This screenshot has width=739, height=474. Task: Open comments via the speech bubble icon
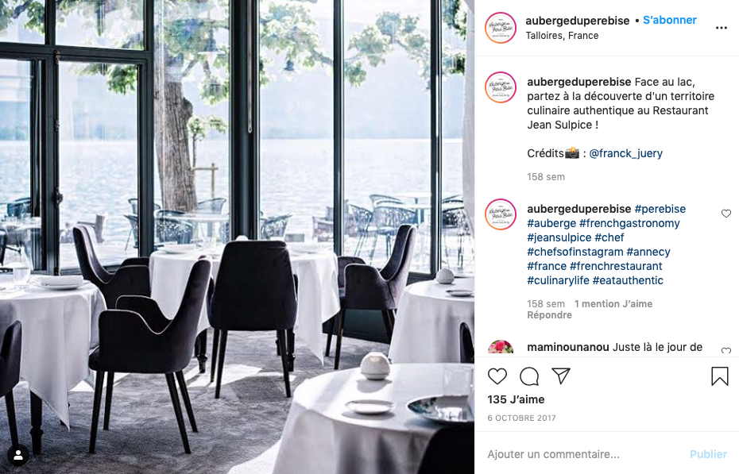click(x=529, y=376)
